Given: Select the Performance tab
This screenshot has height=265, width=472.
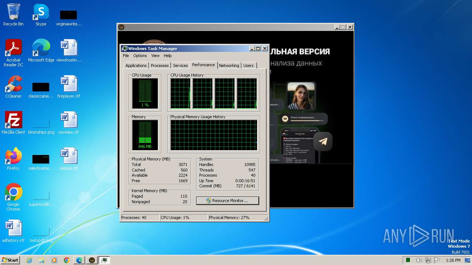Looking at the screenshot, I should [204, 65].
